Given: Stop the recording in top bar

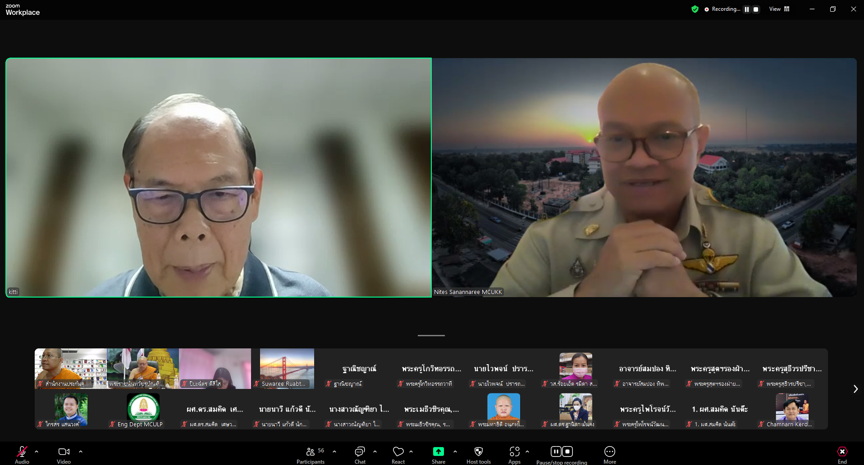Looking at the screenshot, I should [x=756, y=9].
